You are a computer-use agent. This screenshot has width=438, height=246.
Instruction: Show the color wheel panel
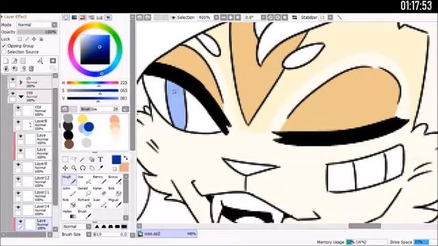pos(66,17)
